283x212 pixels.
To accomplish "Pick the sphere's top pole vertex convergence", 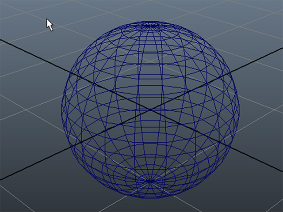I will (x=150, y=26).
